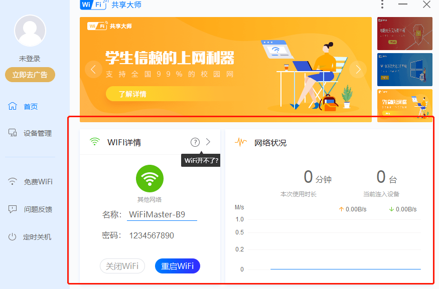Minimize the WiFi共享大师 window
The width and height of the screenshot is (439, 289).
[x=403, y=4]
